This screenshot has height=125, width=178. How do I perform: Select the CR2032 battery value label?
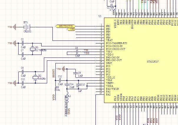(x=27, y=31)
